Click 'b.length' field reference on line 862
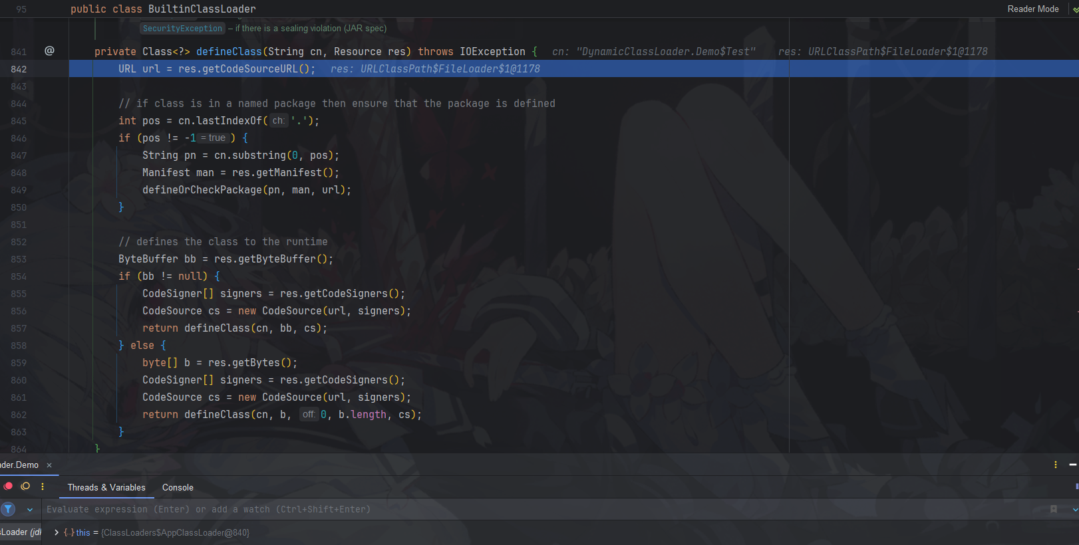Image resolution: width=1079 pixels, height=545 pixels. point(363,414)
